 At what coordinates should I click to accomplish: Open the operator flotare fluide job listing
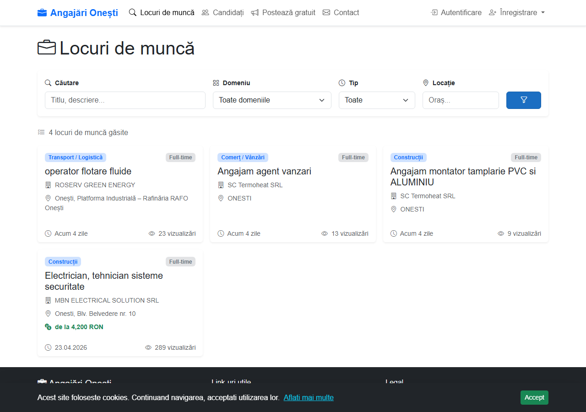click(x=88, y=171)
